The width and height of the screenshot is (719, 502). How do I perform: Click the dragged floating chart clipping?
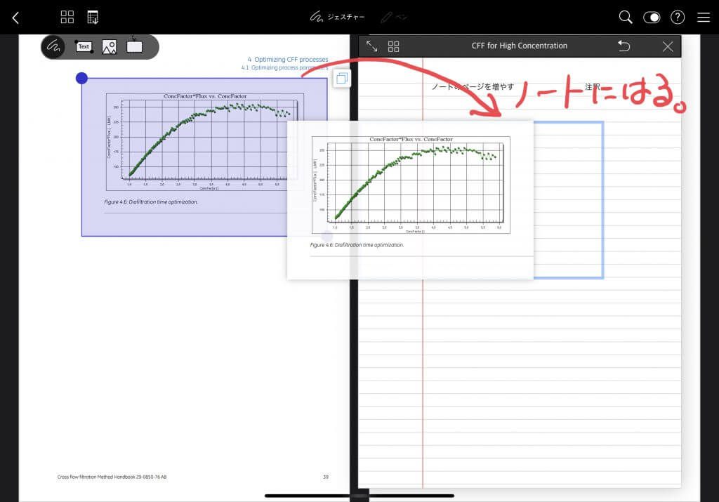click(410, 200)
